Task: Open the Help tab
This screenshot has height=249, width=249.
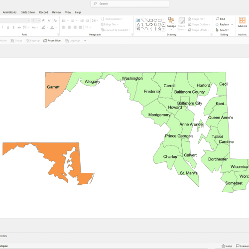Action: (78, 12)
